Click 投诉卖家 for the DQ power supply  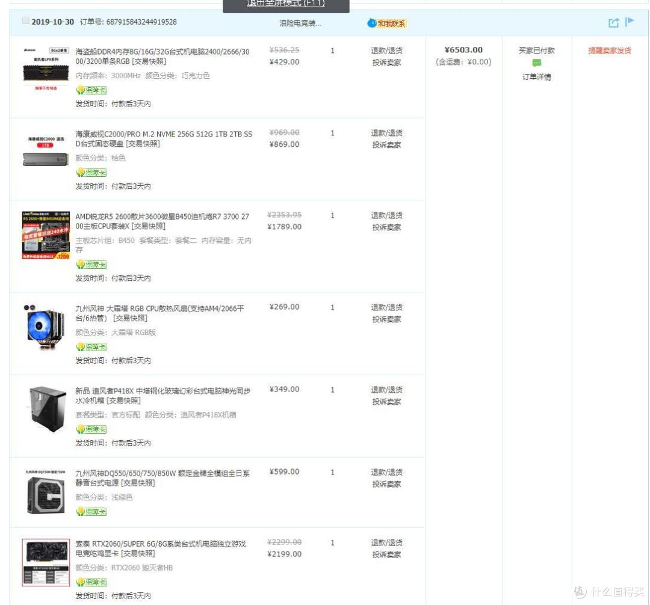386,484
